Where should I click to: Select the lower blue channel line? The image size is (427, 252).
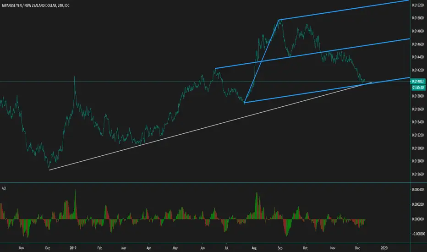tap(327, 90)
